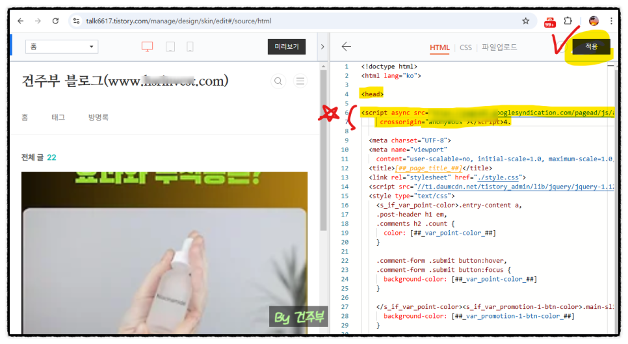Open the 홈 page dropdown

[x=62, y=47]
